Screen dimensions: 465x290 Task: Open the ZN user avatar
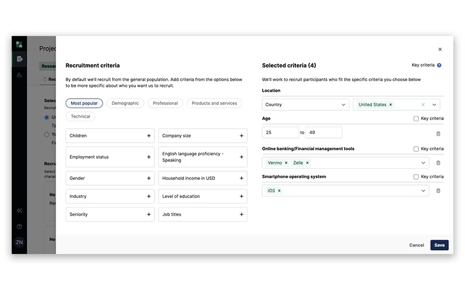pyautogui.click(x=19, y=242)
